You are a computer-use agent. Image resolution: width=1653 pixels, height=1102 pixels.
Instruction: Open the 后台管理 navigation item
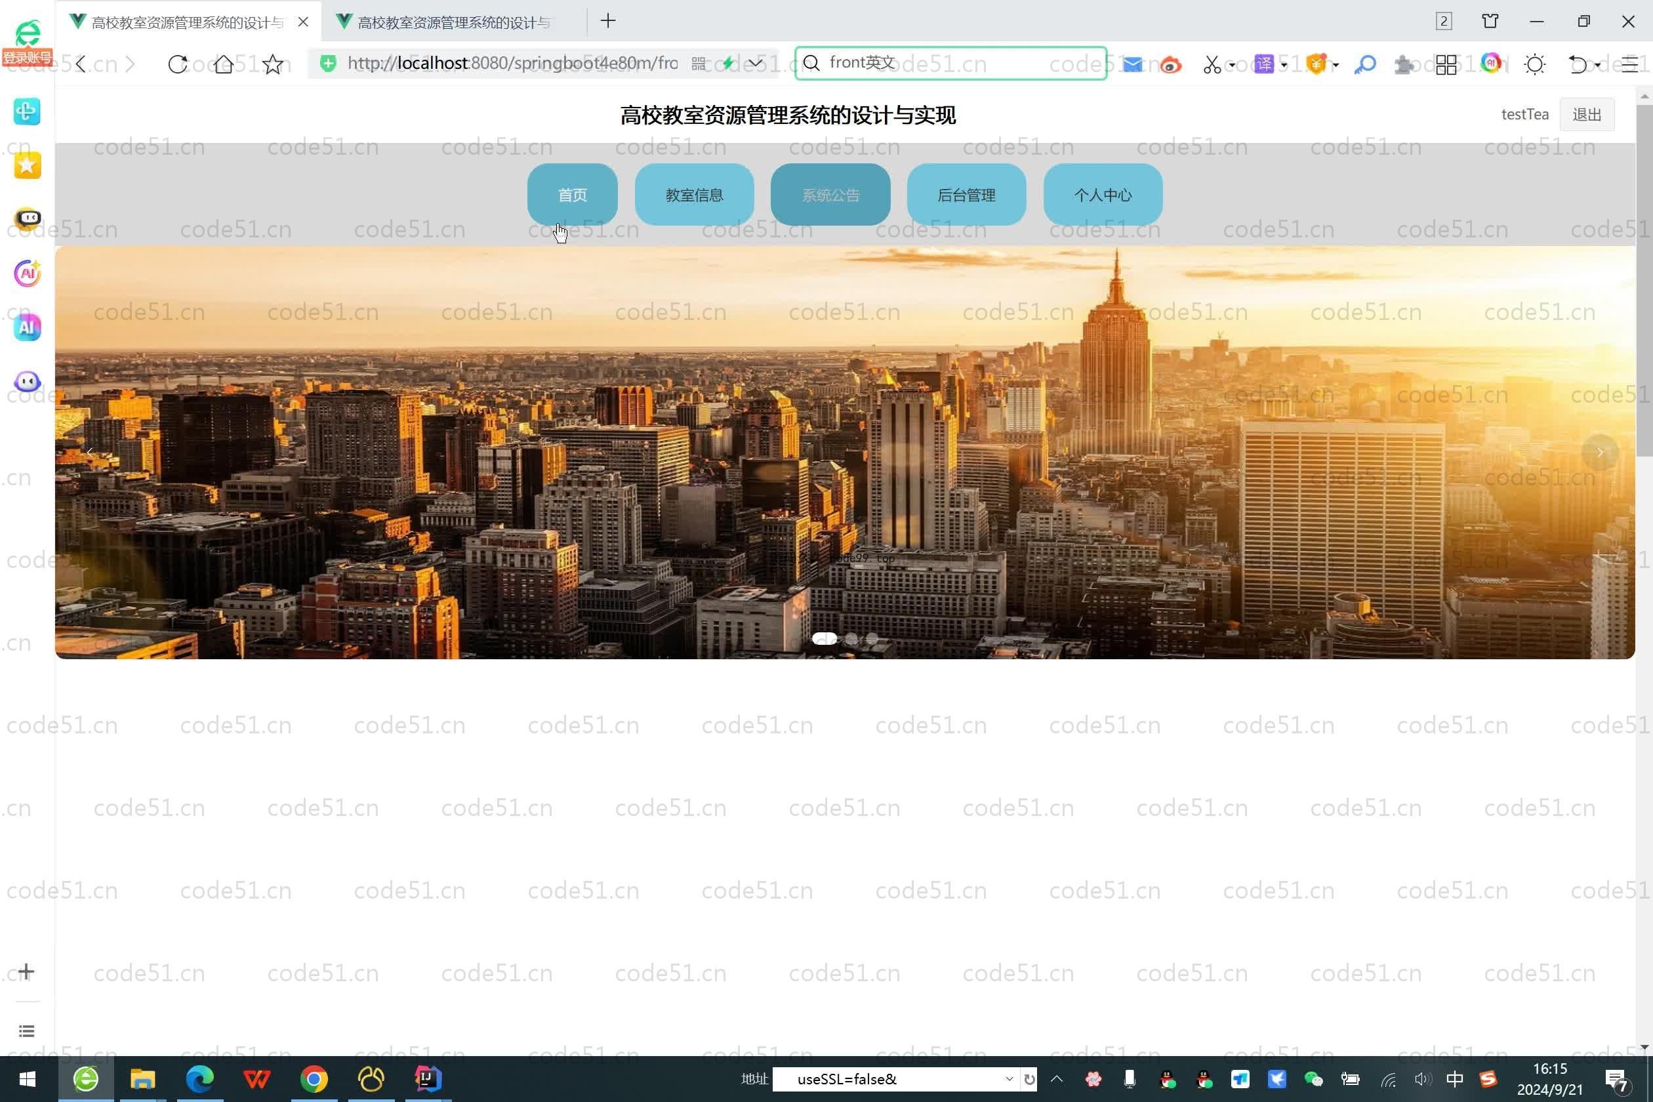tap(966, 195)
